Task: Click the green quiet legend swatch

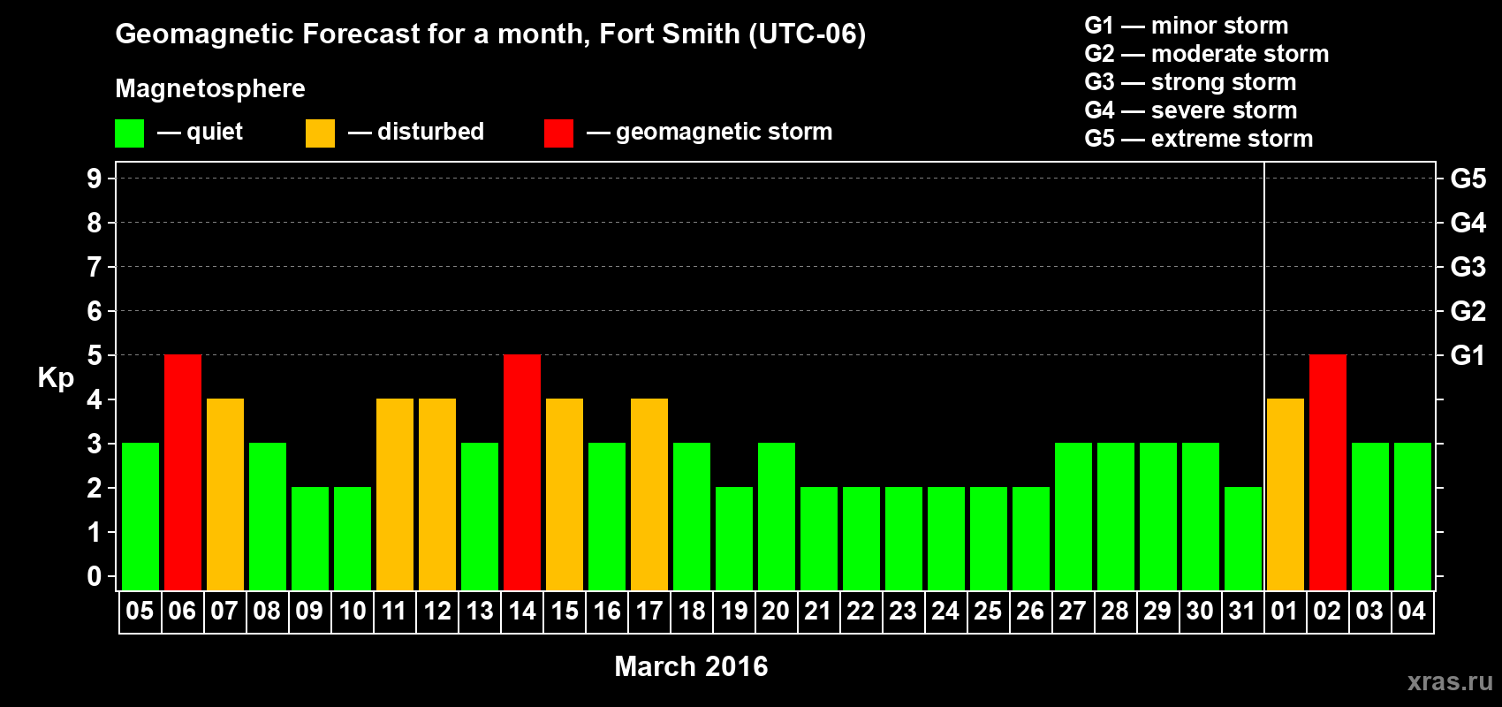Action: [x=129, y=133]
